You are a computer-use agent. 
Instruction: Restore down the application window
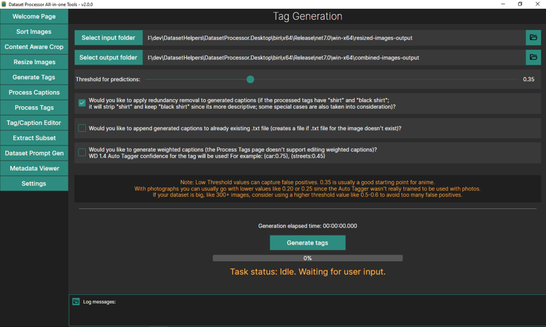[x=520, y=4]
